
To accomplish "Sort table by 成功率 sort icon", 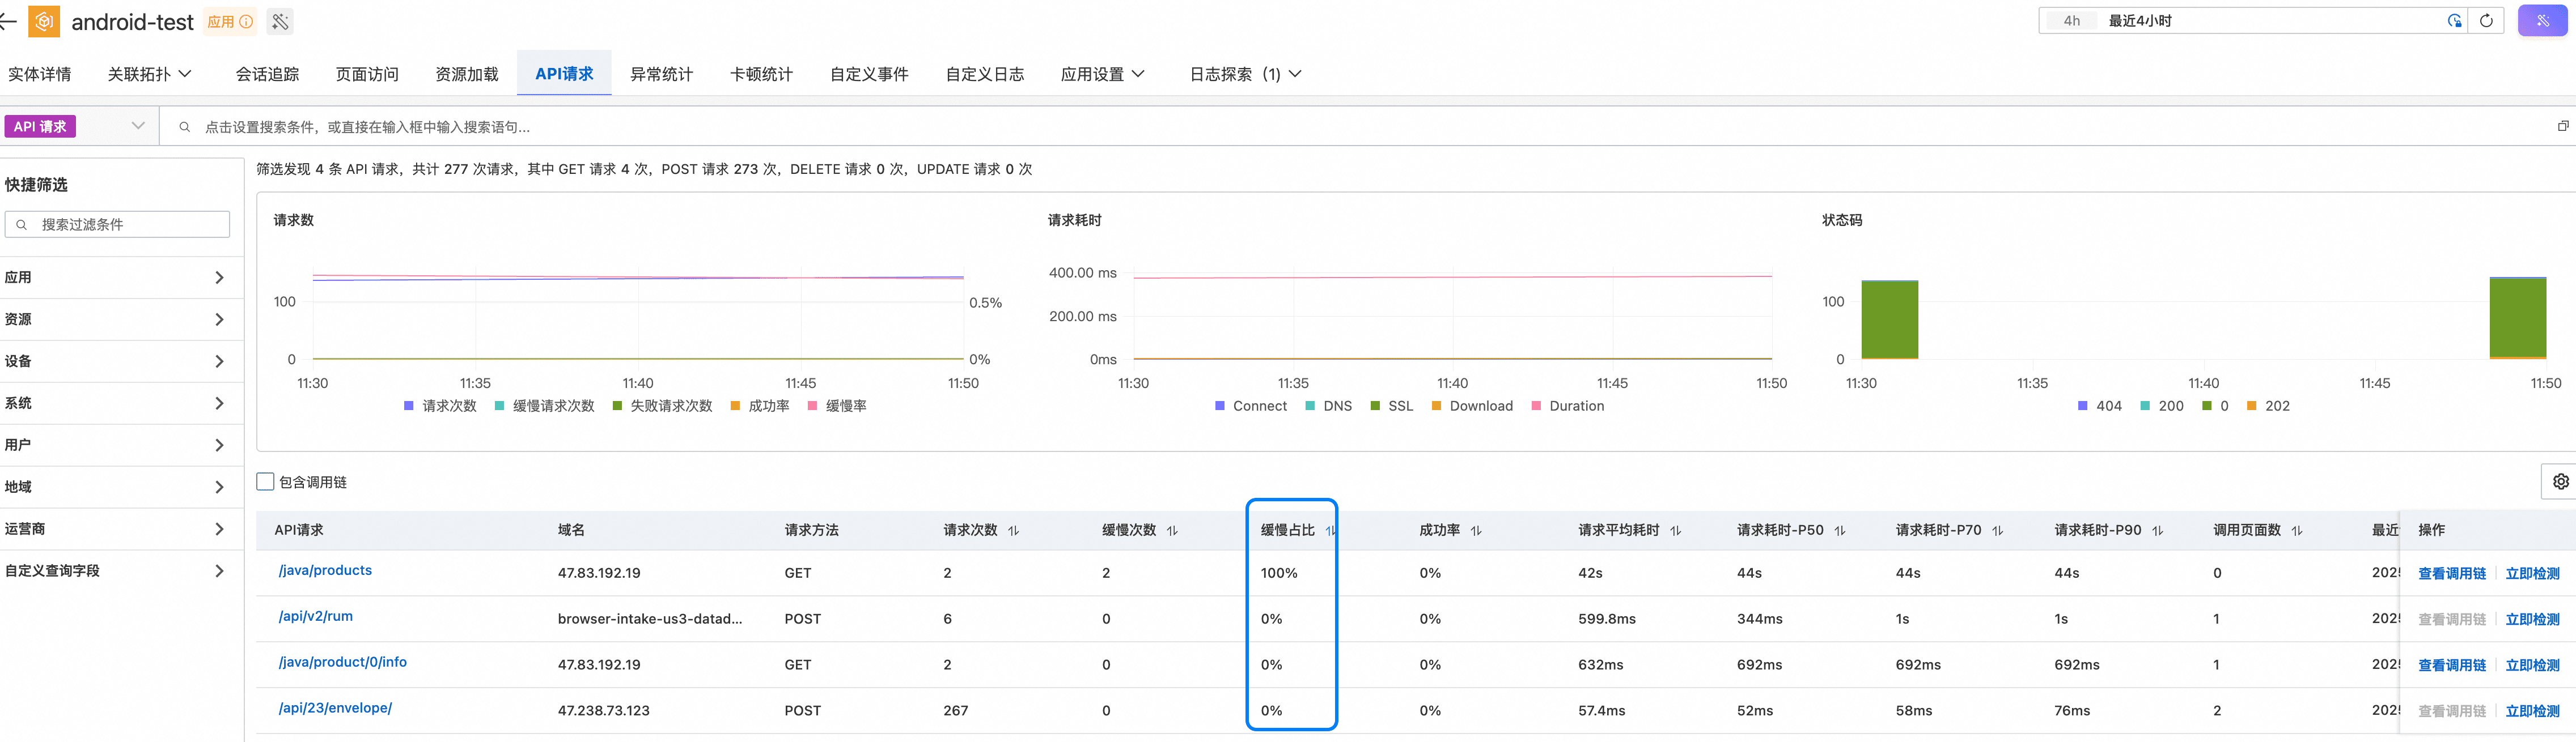I will click(x=1476, y=531).
